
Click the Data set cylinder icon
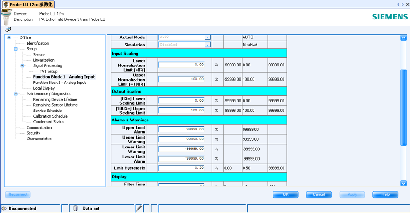pyautogui.click(x=75, y=208)
